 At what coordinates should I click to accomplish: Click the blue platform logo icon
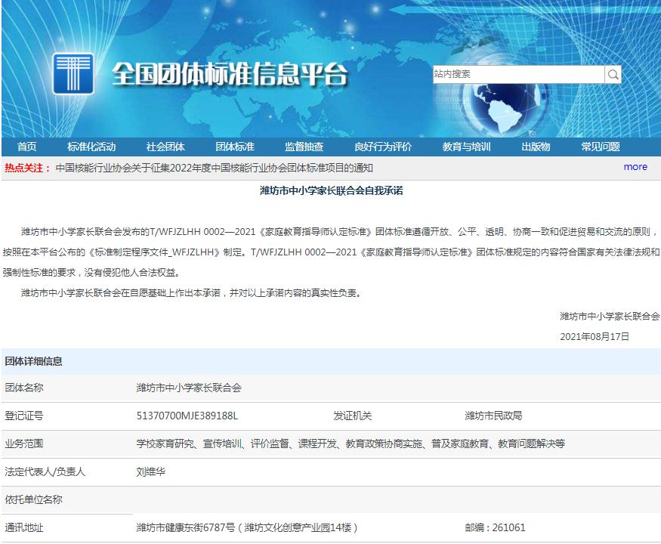click(73, 73)
